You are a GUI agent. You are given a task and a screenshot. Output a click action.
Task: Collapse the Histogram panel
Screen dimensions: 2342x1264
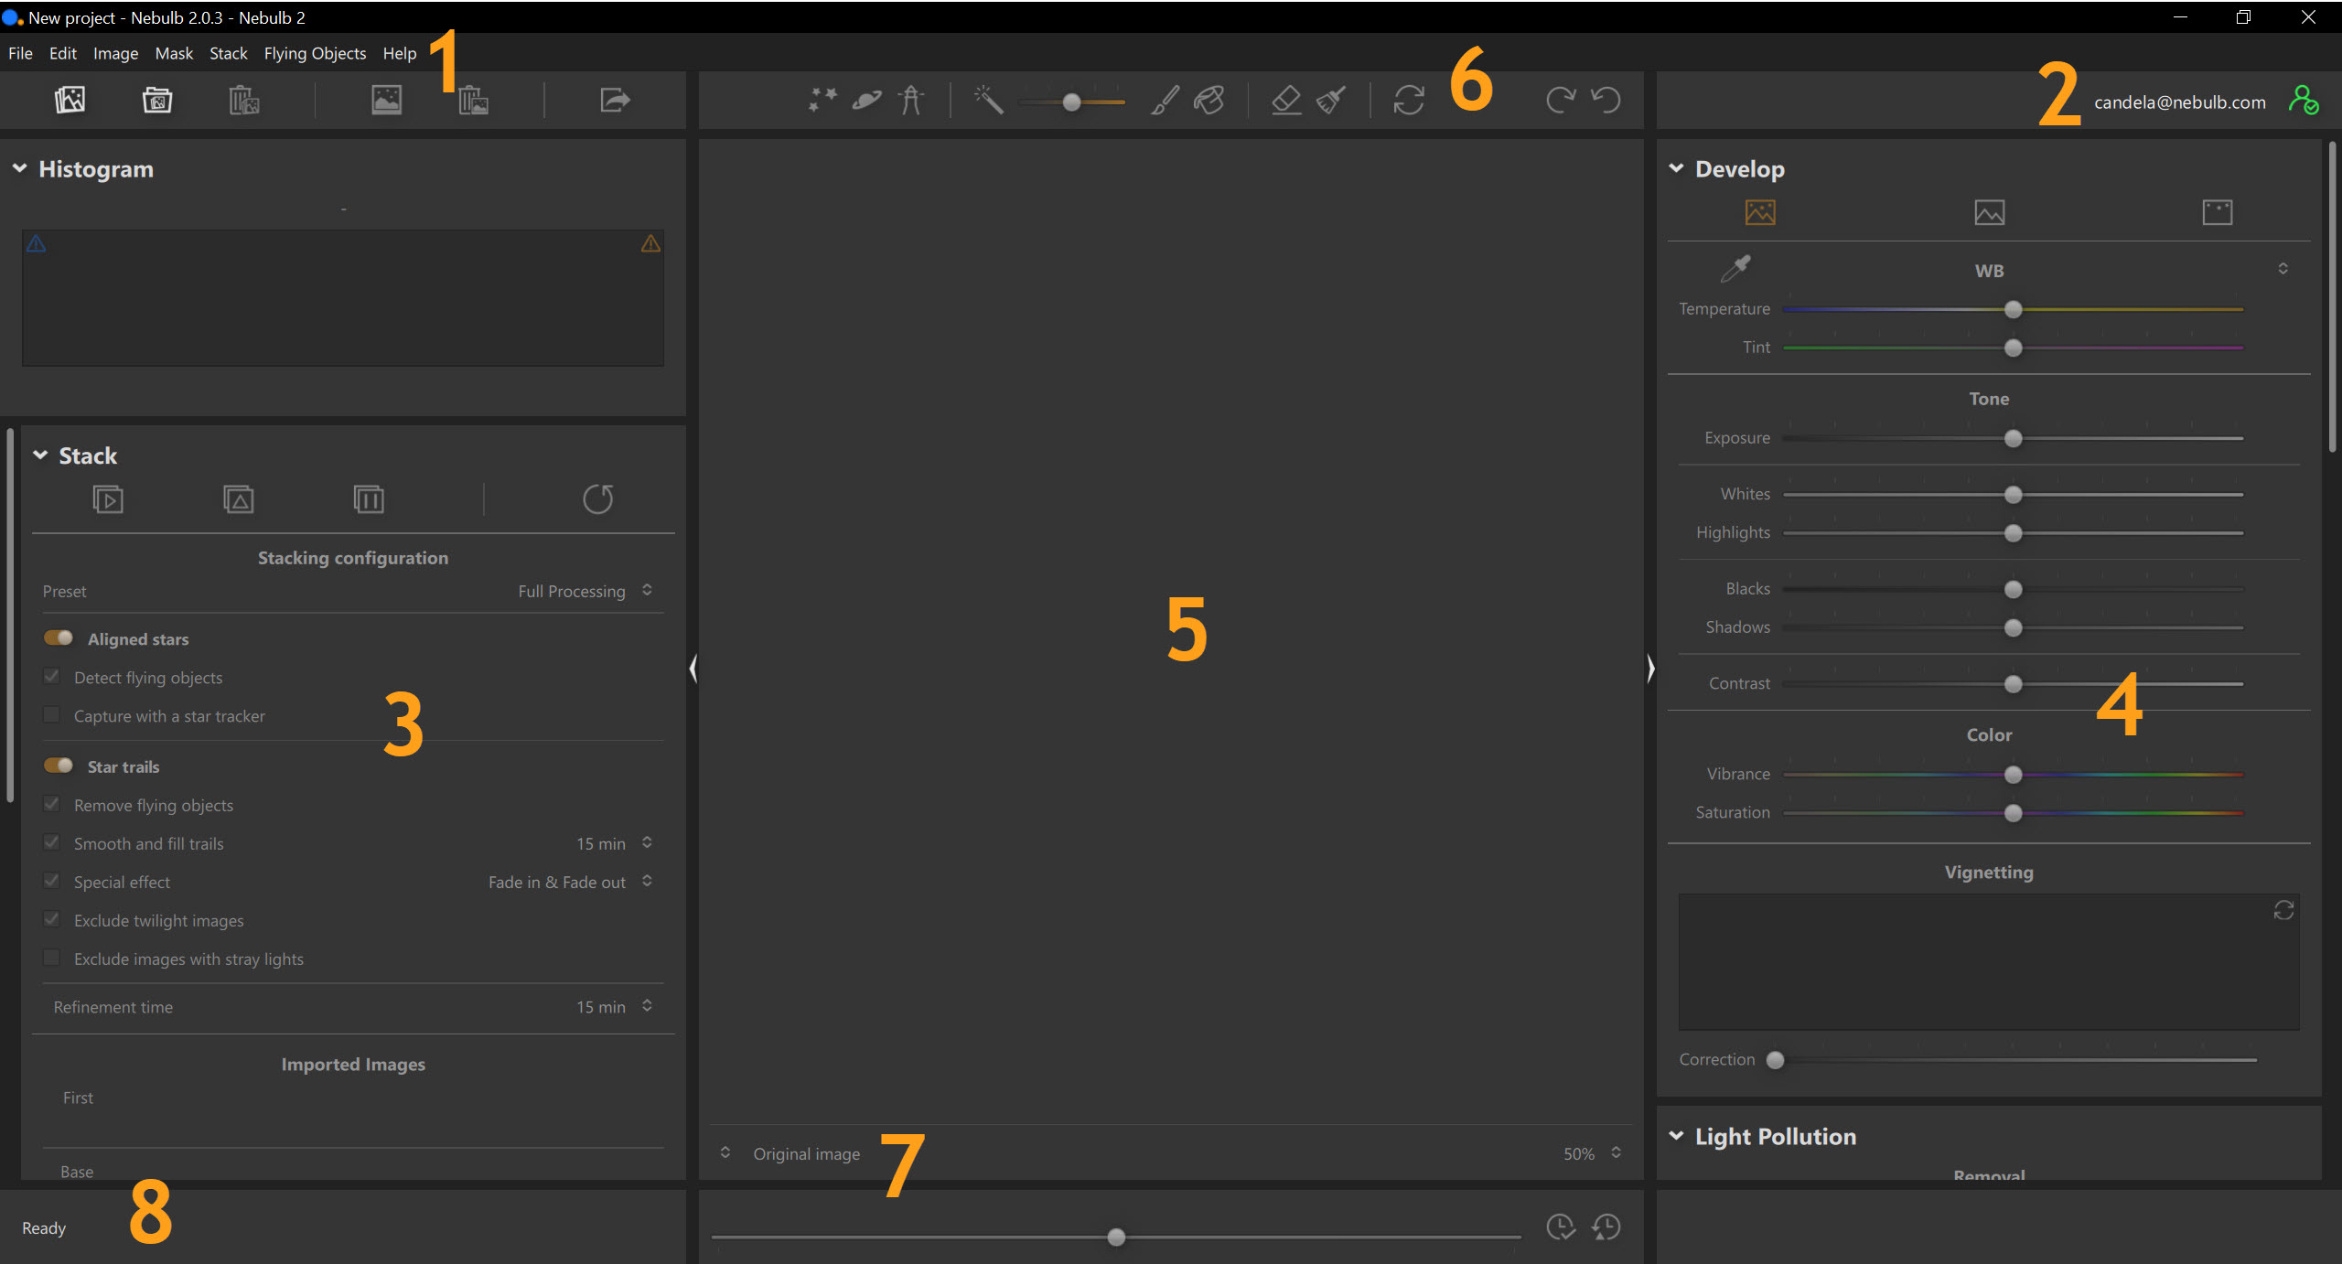[x=19, y=168]
